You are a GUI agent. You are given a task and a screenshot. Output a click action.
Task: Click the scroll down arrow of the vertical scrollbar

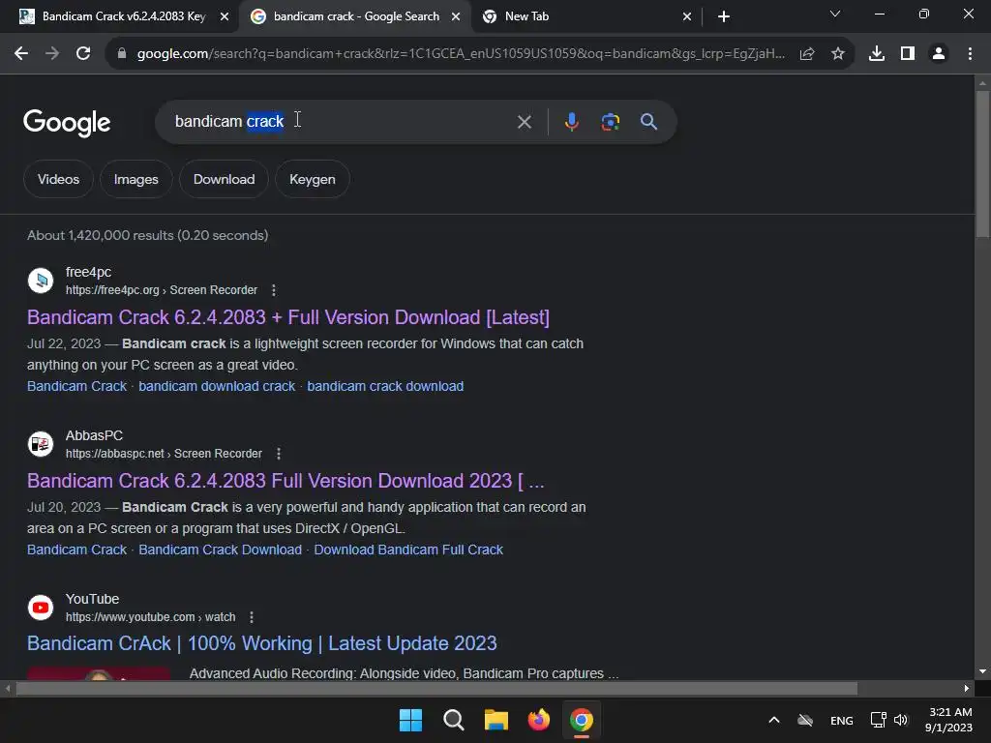[x=982, y=671]
